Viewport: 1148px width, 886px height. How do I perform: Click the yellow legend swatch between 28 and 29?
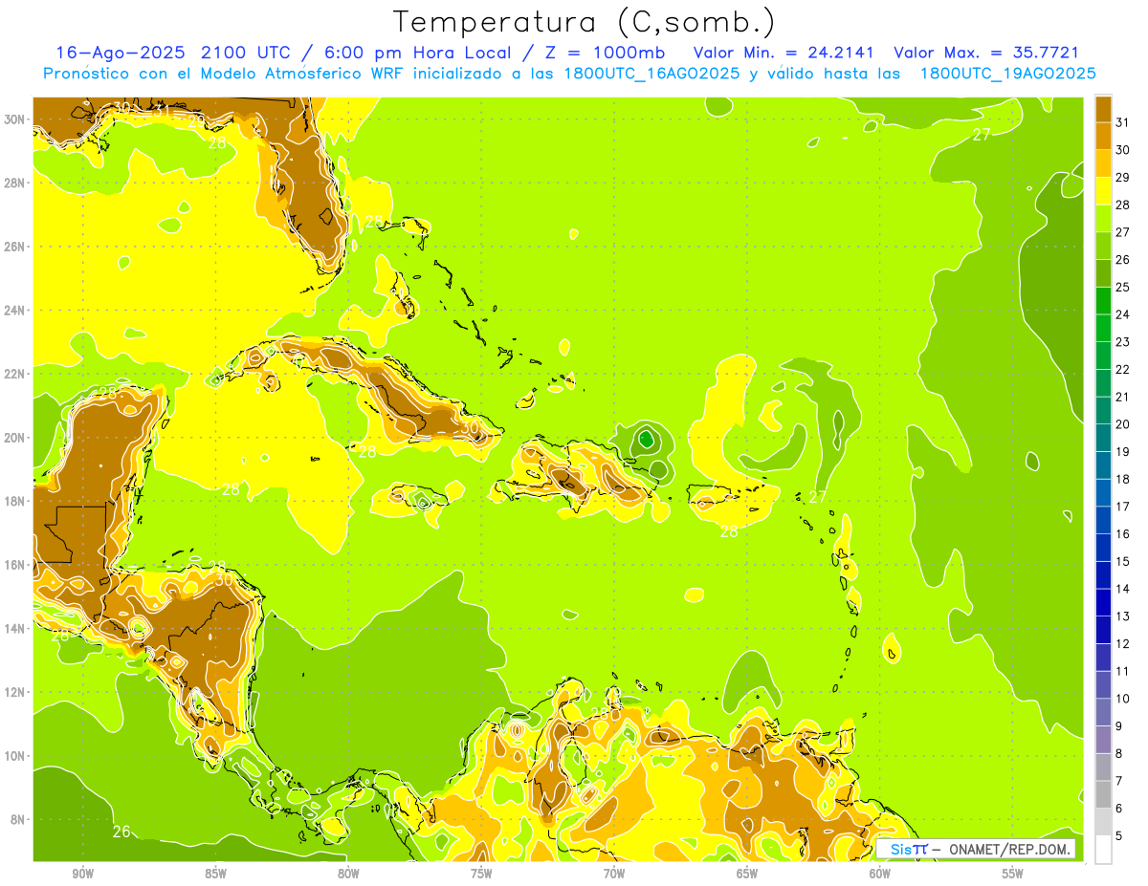tap(1103, 190)
